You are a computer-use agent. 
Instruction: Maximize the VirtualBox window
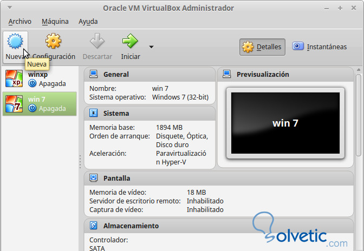click(x=340, y=8)
